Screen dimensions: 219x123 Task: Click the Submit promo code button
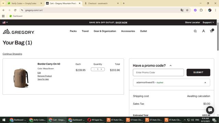click(198, 72)
